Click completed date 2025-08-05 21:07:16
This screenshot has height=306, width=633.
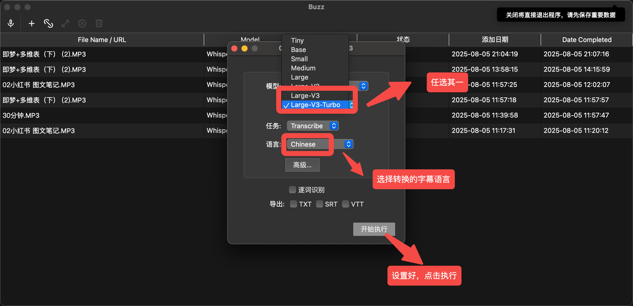[576, 54]
